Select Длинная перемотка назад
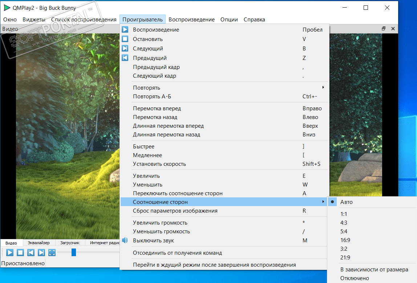The image size is (417, 283). (224, 135)
